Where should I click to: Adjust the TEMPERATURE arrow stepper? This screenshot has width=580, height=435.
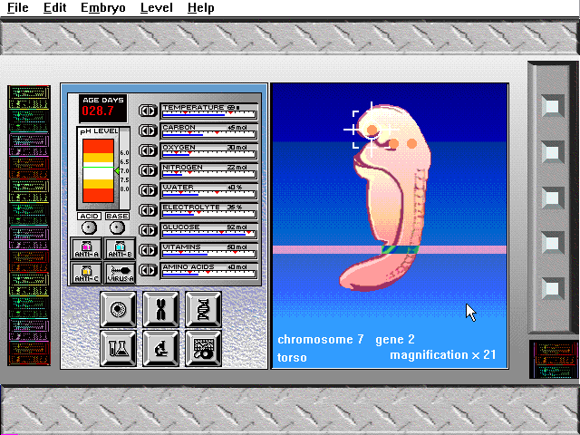pos(148,111)
